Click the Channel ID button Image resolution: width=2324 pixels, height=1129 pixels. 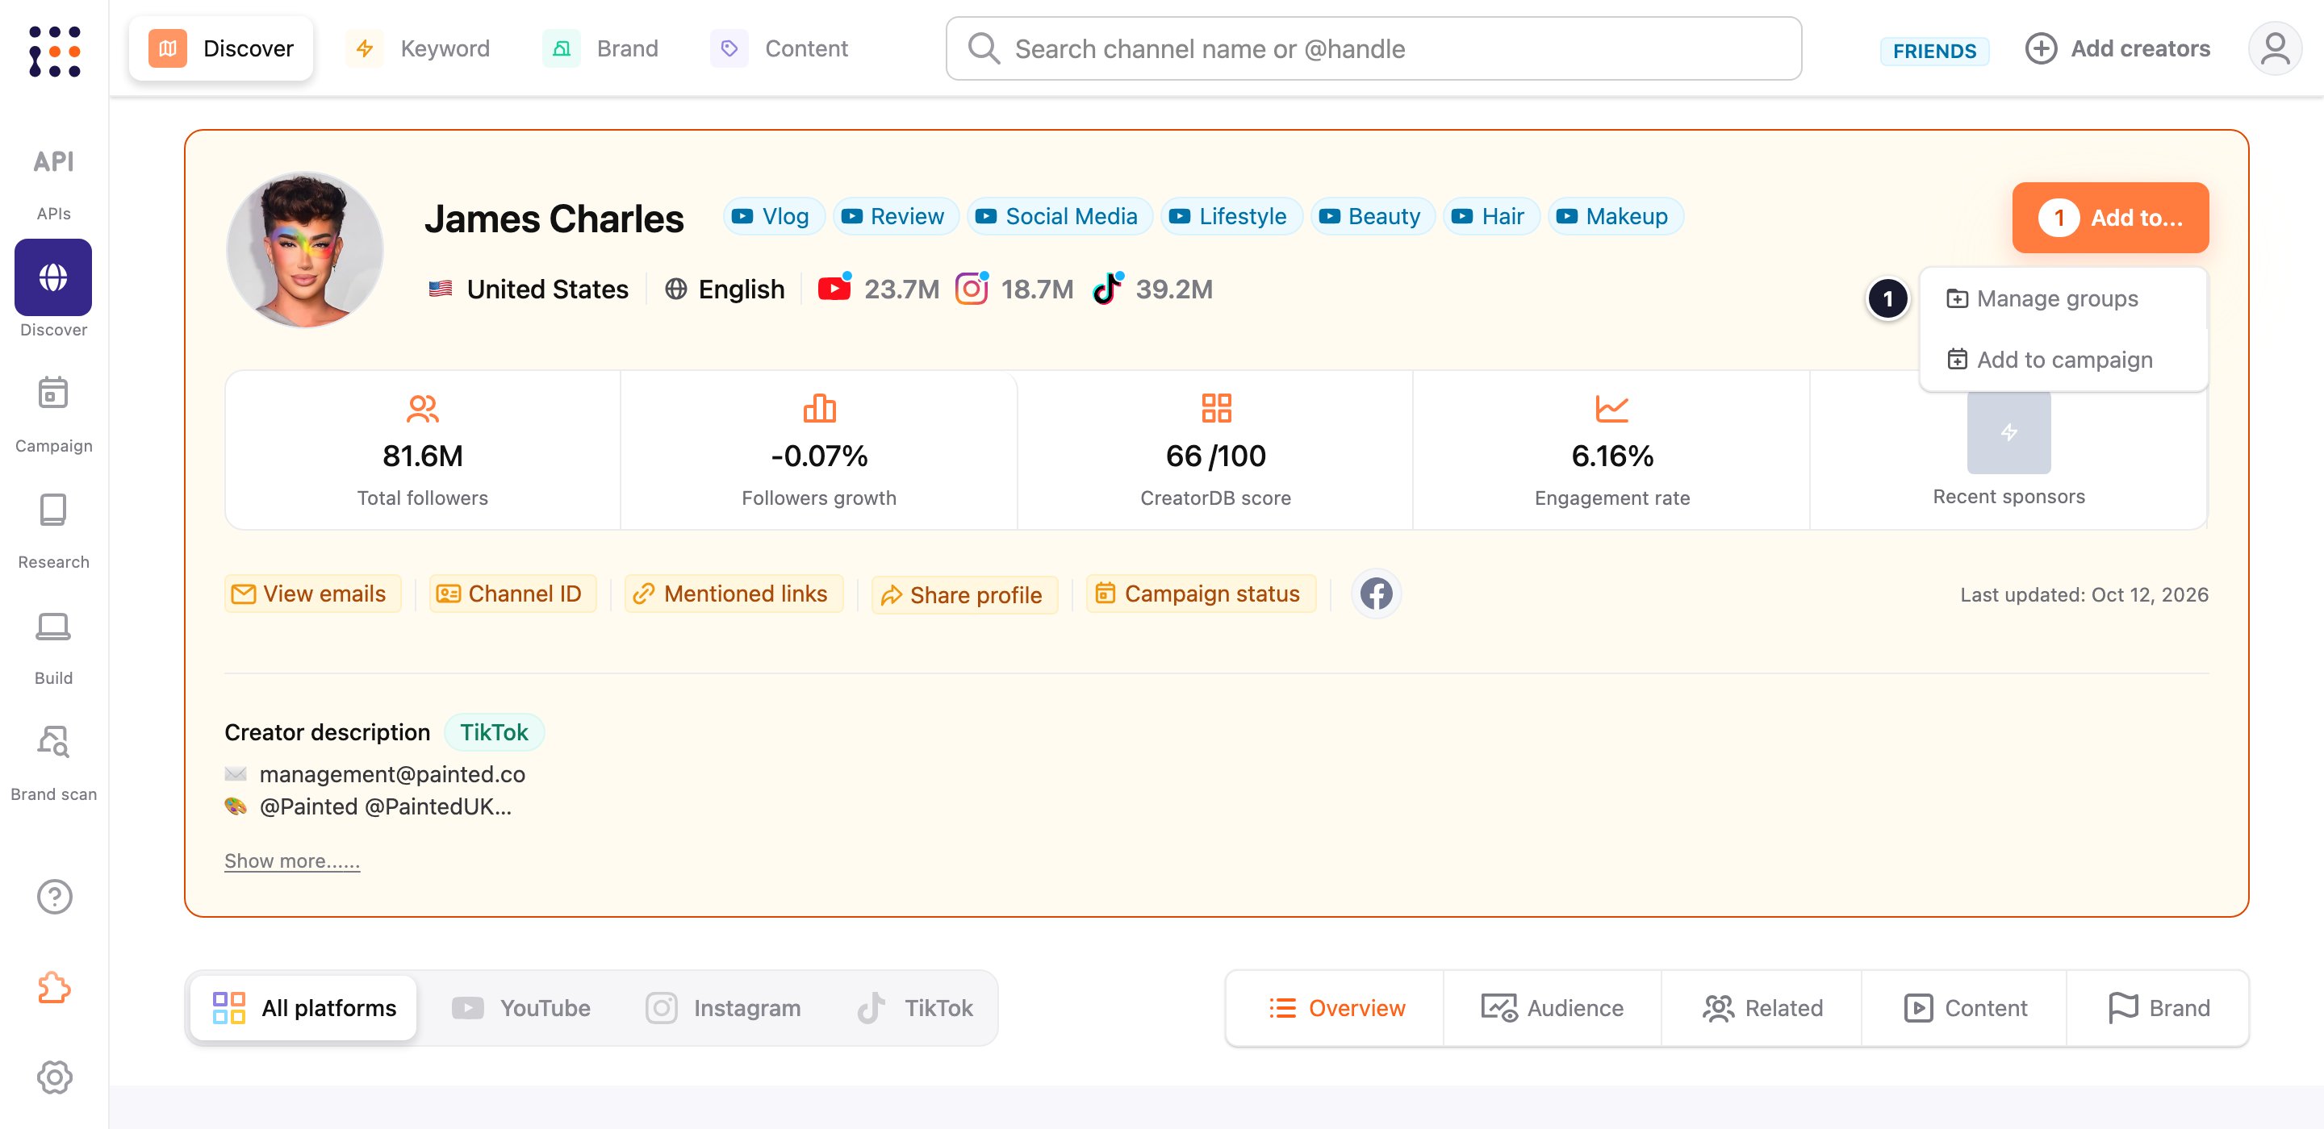pyautogui.click(x=512, y=594)
